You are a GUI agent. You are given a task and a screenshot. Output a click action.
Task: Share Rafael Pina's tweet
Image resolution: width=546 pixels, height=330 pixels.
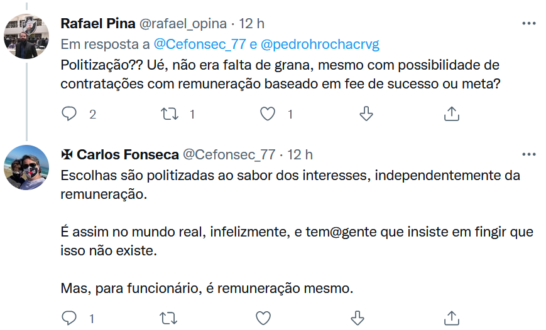point(451,114)
